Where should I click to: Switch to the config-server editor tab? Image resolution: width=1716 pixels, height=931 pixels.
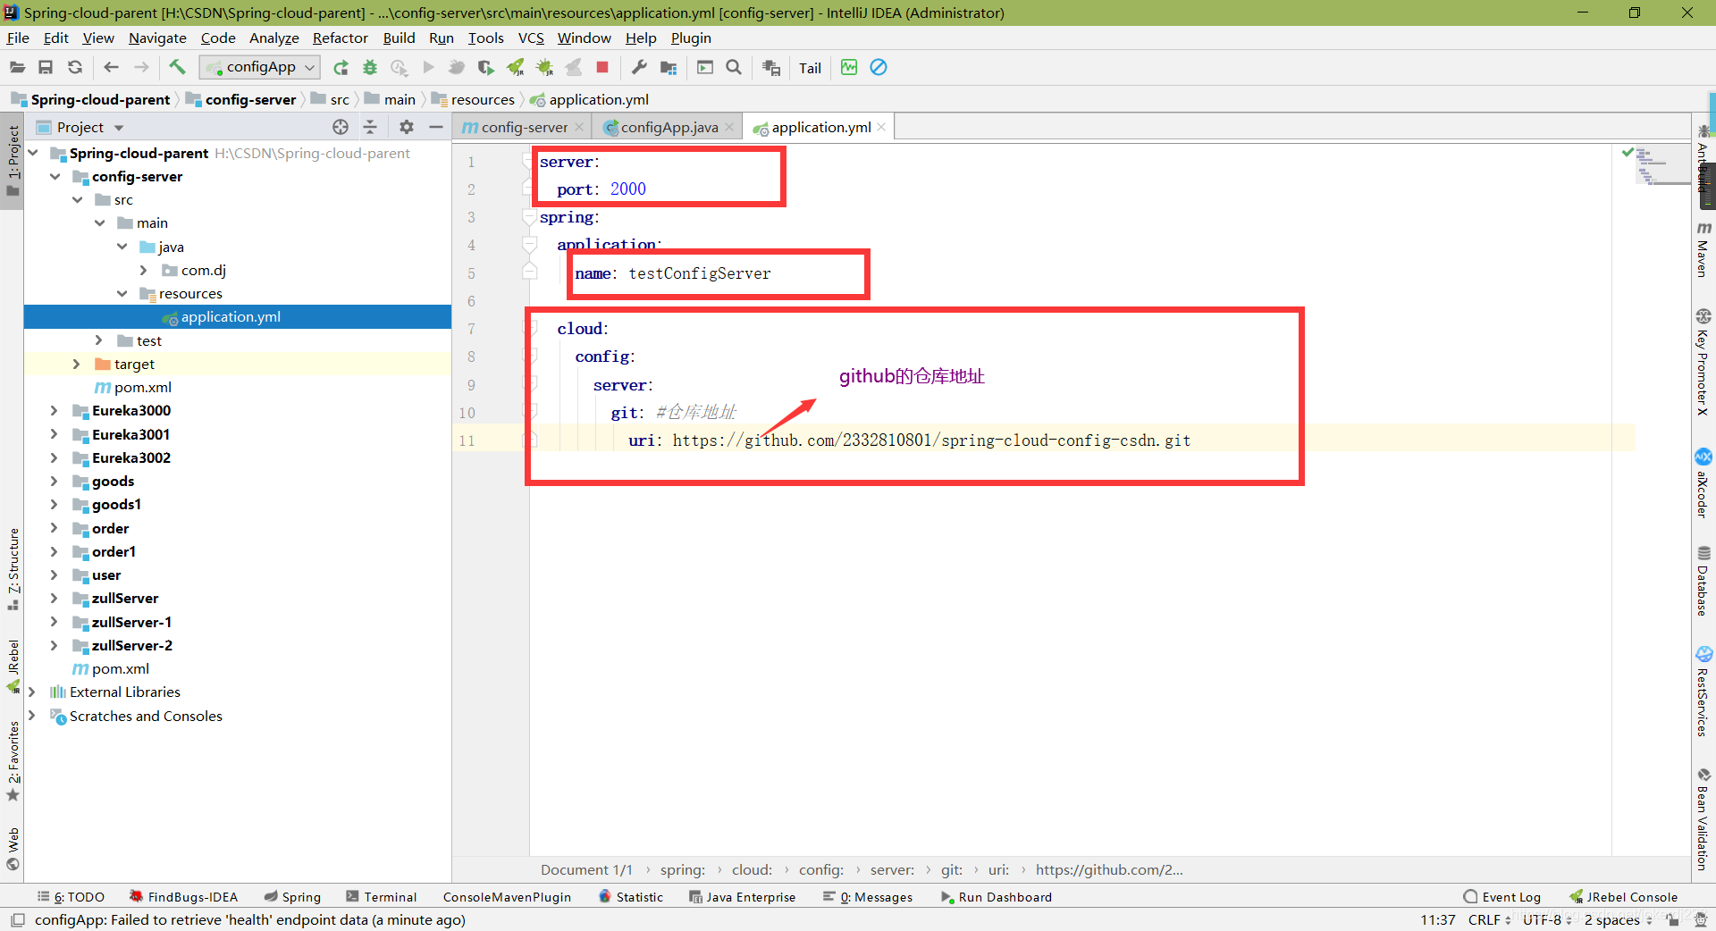coord(524,127)
